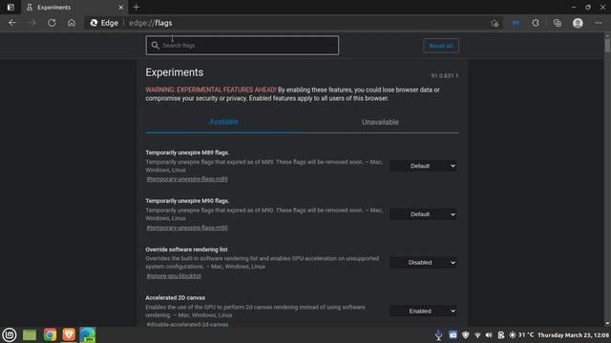Switch to the Available tab
Screen dimensions: 611x343
[x=223, y=122]
